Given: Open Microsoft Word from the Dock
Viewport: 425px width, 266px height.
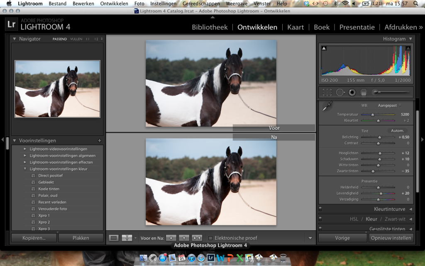Looking at the screenshot, I should click(x=220, y=258).
